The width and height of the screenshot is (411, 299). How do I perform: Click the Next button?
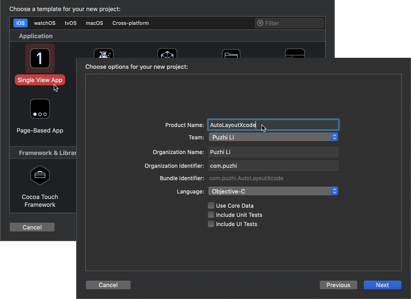tap(382, 285)
